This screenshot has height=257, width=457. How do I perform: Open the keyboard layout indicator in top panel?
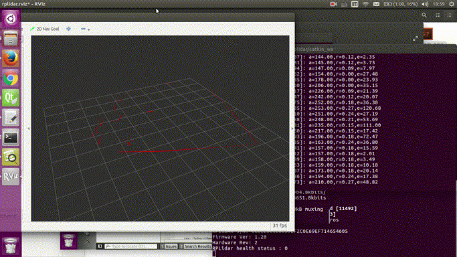344,4
